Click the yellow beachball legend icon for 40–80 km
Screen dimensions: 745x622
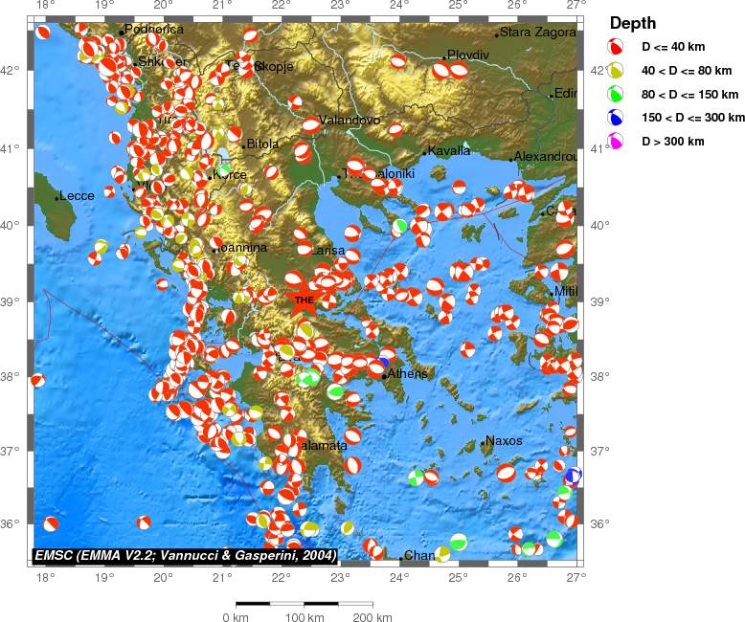coord(617,70)
